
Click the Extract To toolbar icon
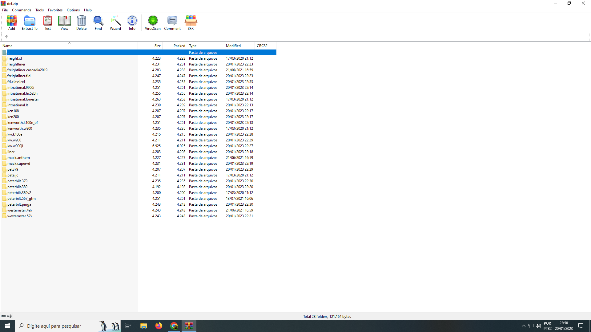tap(30, 22)
